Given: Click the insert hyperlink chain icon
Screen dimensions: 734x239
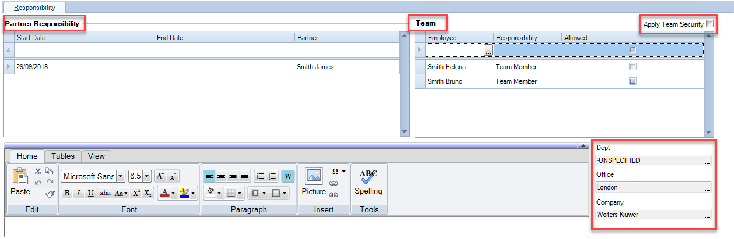Looking at the screenshot, I should tap(334, 183).
